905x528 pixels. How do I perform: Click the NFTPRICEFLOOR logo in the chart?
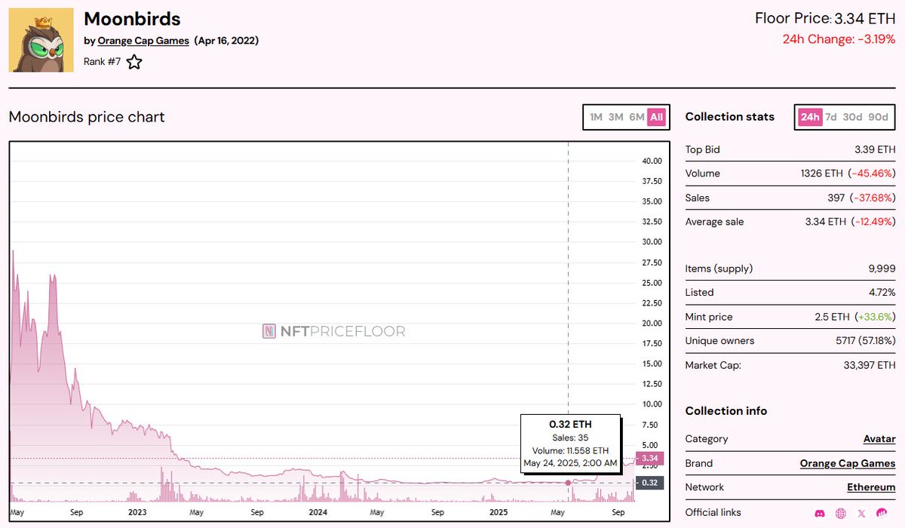click(333, 331)
